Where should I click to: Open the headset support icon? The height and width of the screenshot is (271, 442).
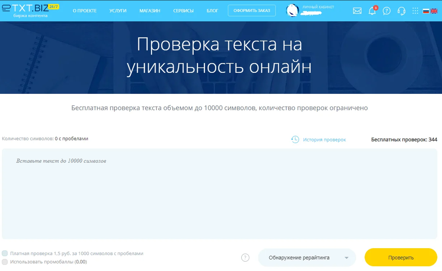pos(401,11)
